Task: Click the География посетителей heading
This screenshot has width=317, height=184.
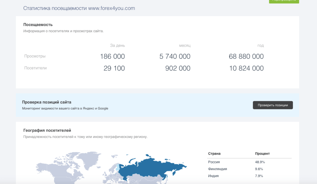Action: [47, 131]
